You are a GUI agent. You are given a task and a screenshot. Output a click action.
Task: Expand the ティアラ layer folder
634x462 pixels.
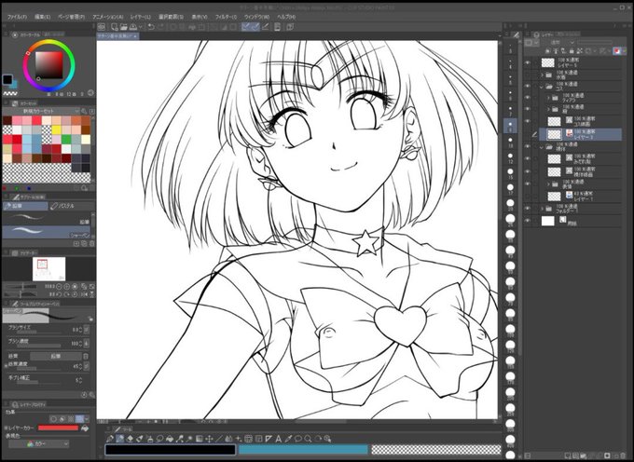(x=548, y=98)
